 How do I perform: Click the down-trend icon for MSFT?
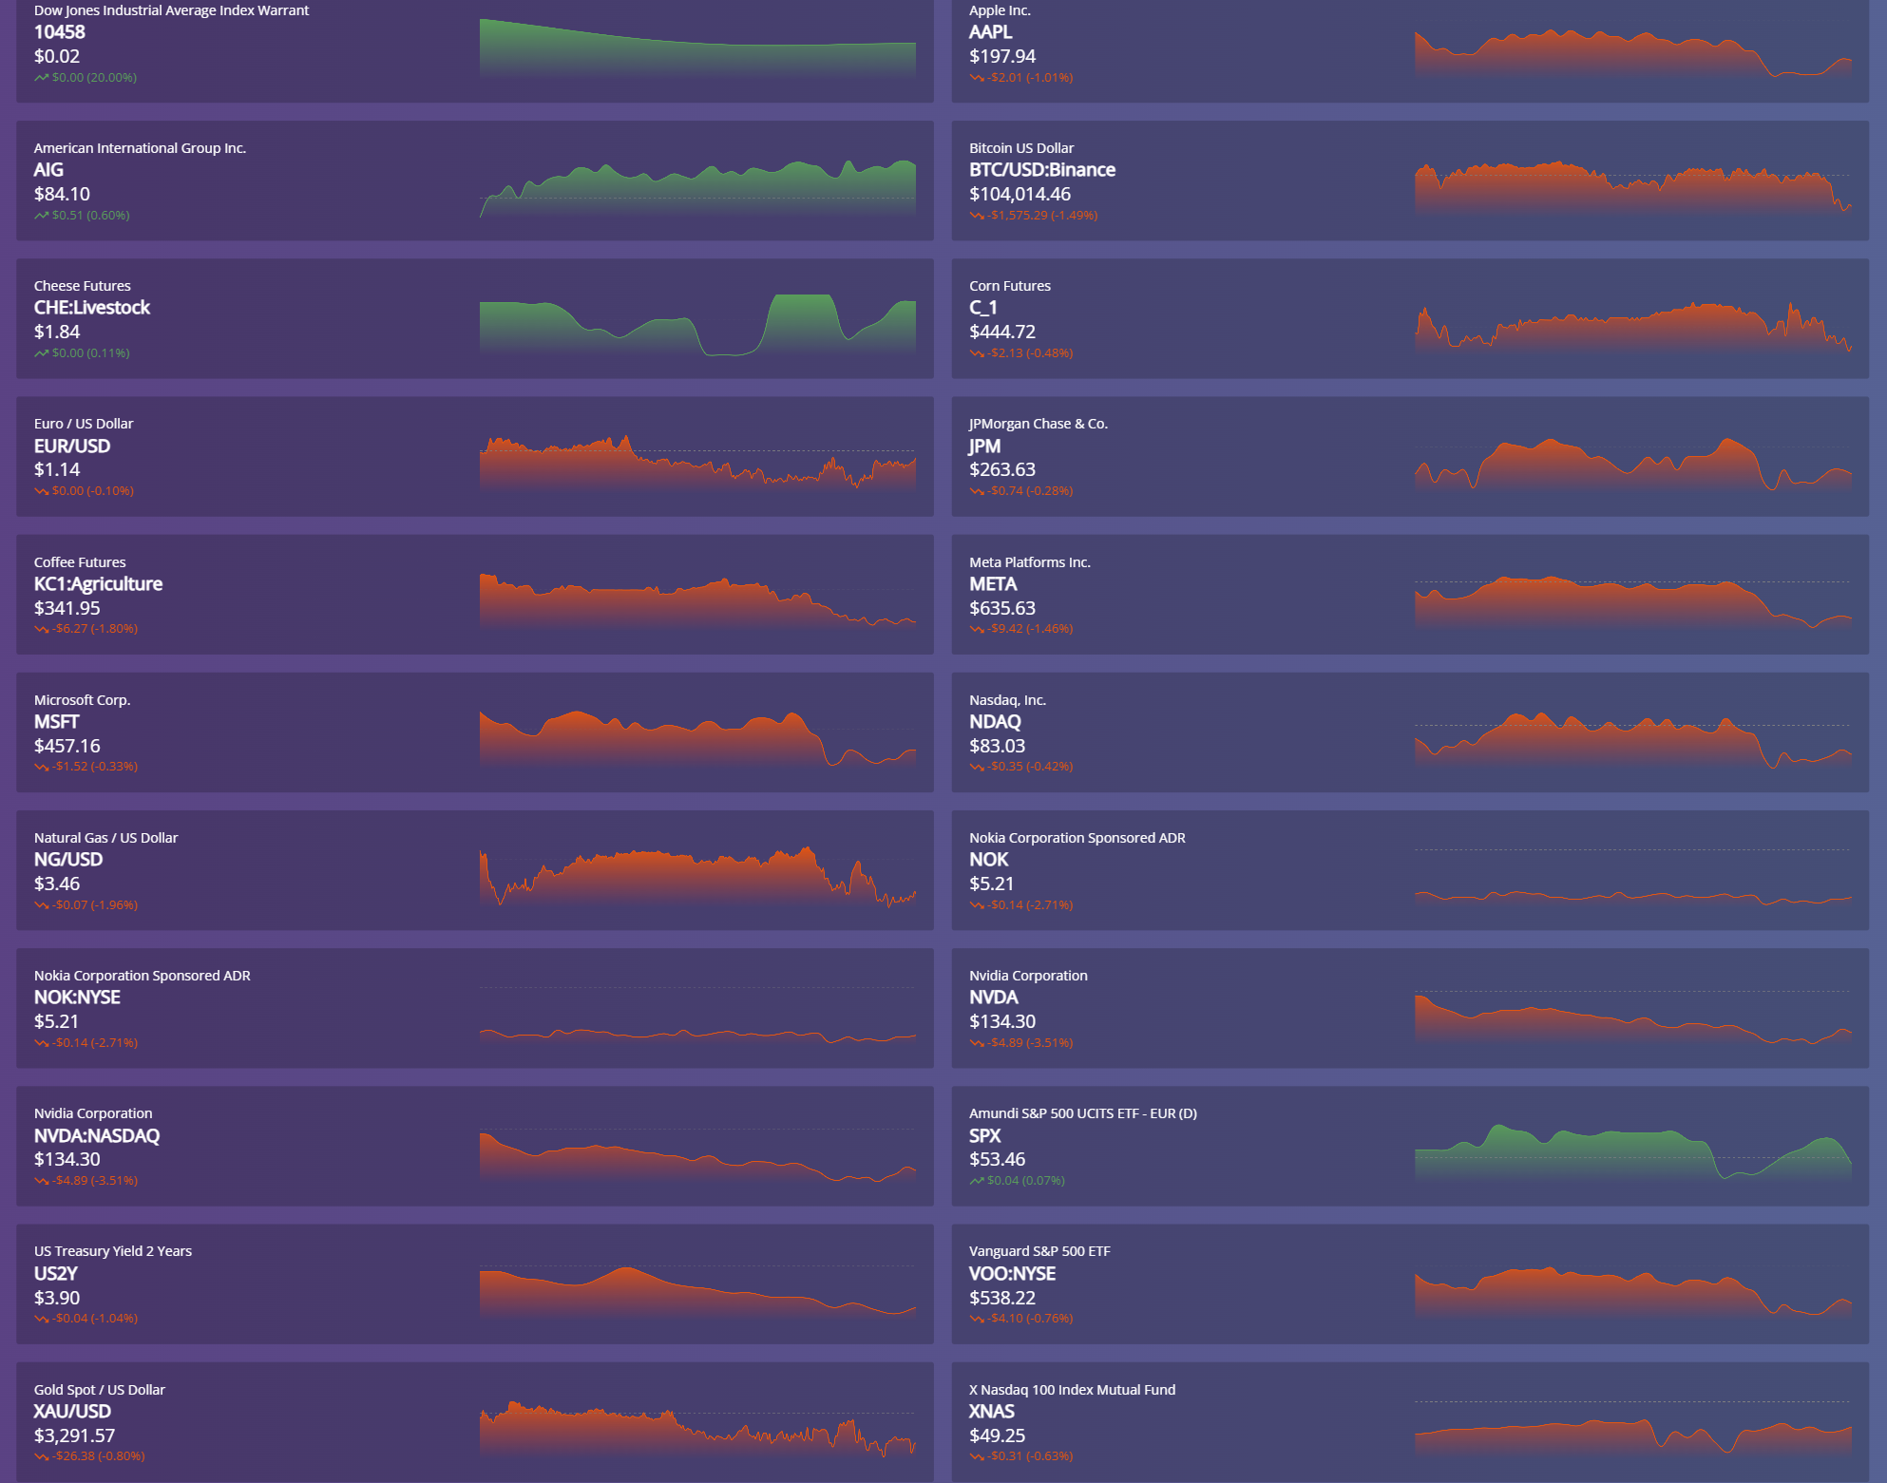click(x=41, y=767)
